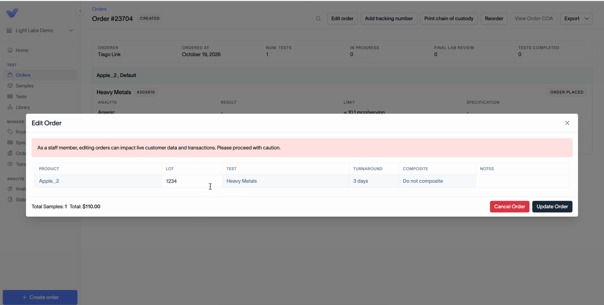Click the red Cancel Order button
604x305 pixels.
tap(510, 207)
